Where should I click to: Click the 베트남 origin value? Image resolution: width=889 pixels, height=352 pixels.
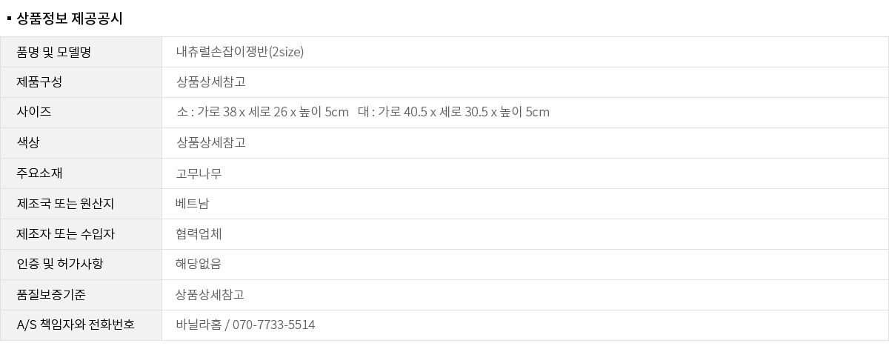[193, 204]
